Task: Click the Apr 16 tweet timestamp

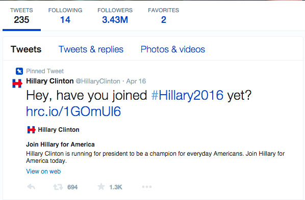Action: pyautogui.click(x=136, y=81)
